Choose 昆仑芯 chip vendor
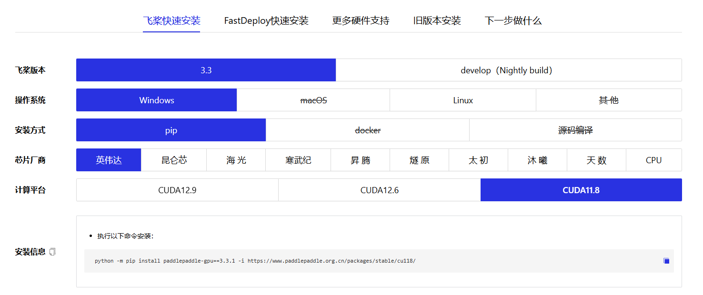703x295 pixels. pos(174,160)
